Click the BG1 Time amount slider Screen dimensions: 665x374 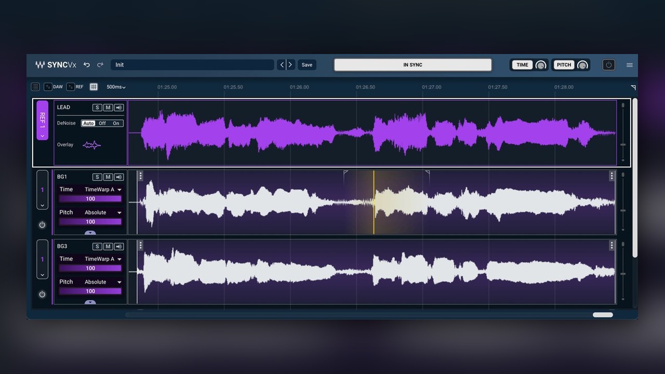90,199
